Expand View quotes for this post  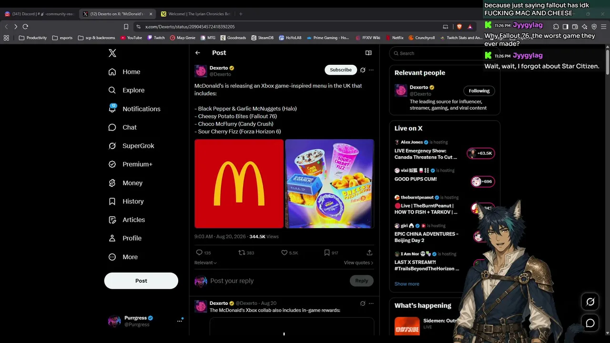point(358,262)
